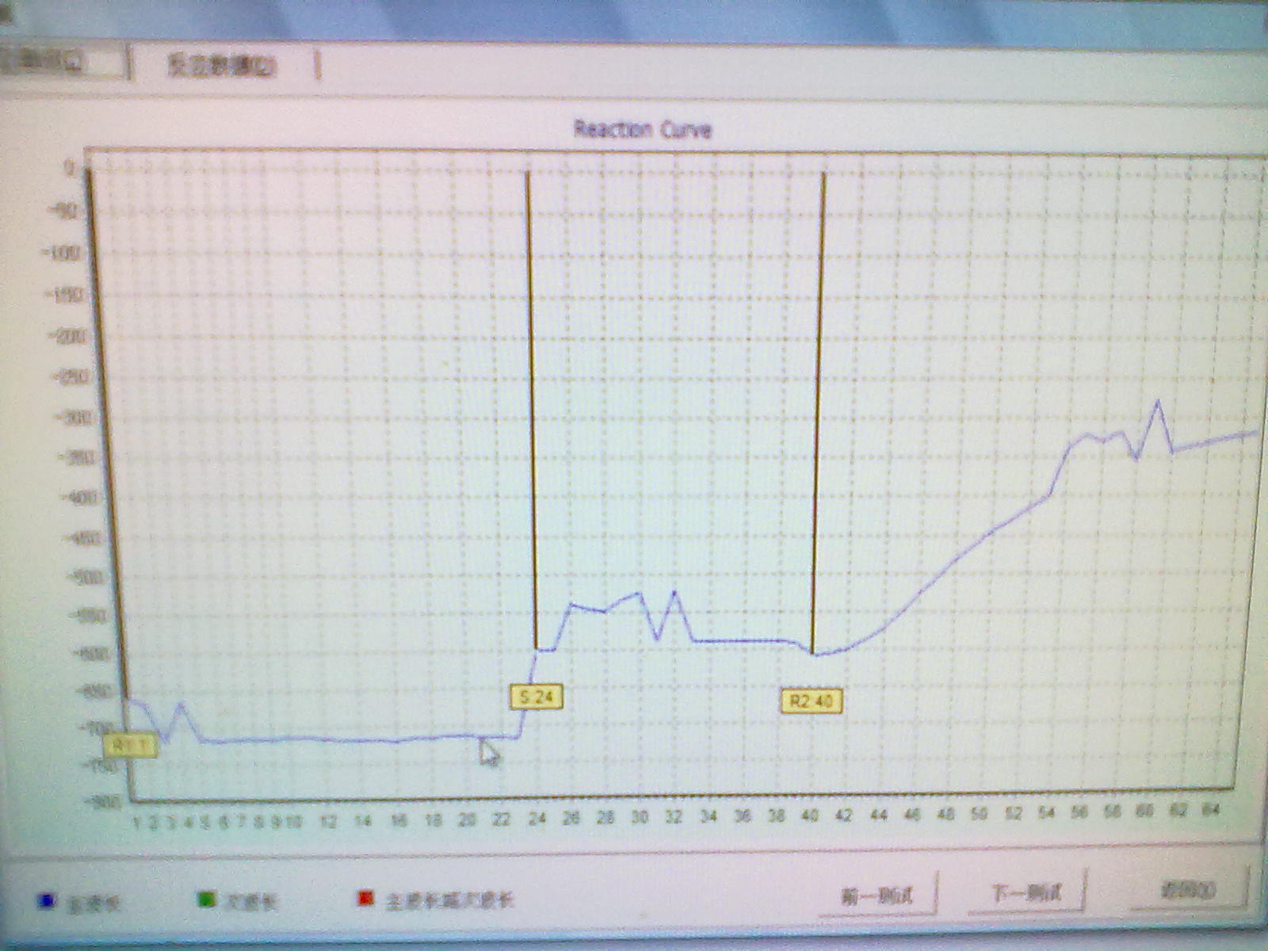Click the Reaction Curve chart title
Screen dimensions: 1268x951
click(x=643, y=129)
